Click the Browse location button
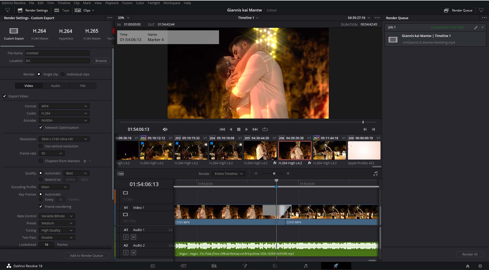The width and height of the screenshot is (489, 270). point(101,61)
